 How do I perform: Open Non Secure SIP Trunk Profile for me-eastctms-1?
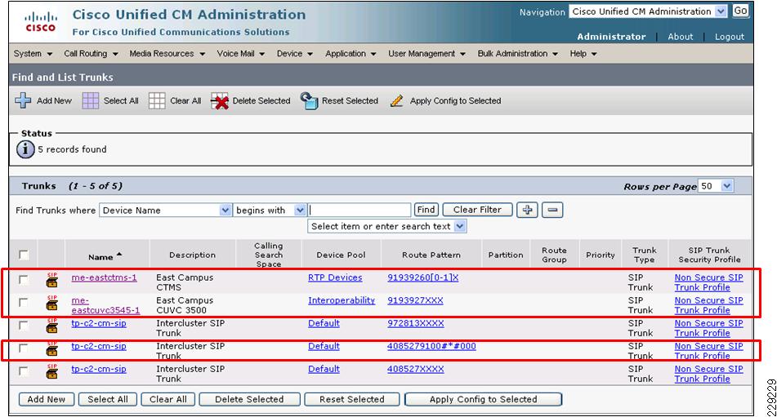708,282
